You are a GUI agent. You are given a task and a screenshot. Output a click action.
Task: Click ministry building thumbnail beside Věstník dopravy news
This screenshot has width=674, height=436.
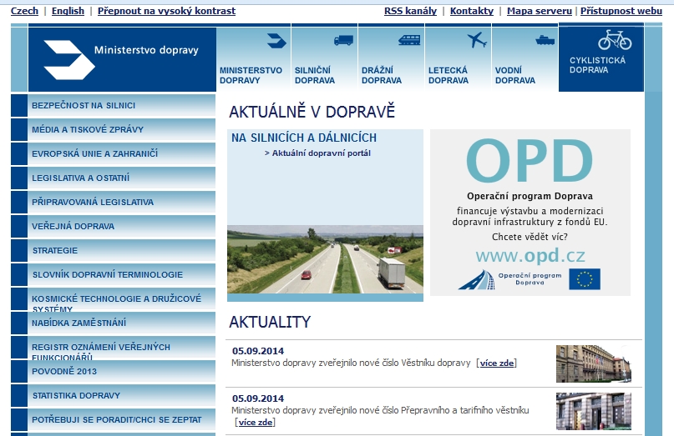594,363
